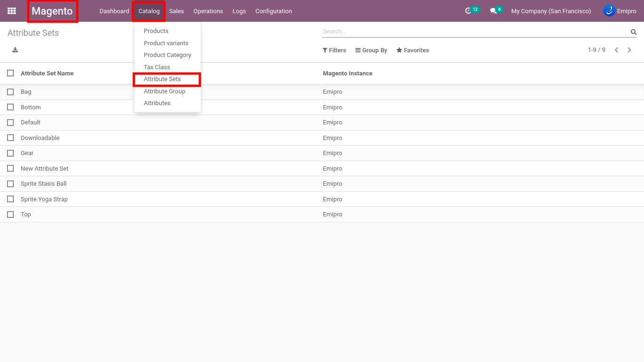This screenshot has height=362, width=644.
Task: Open the Logs menu
Action: coord(239,11)
